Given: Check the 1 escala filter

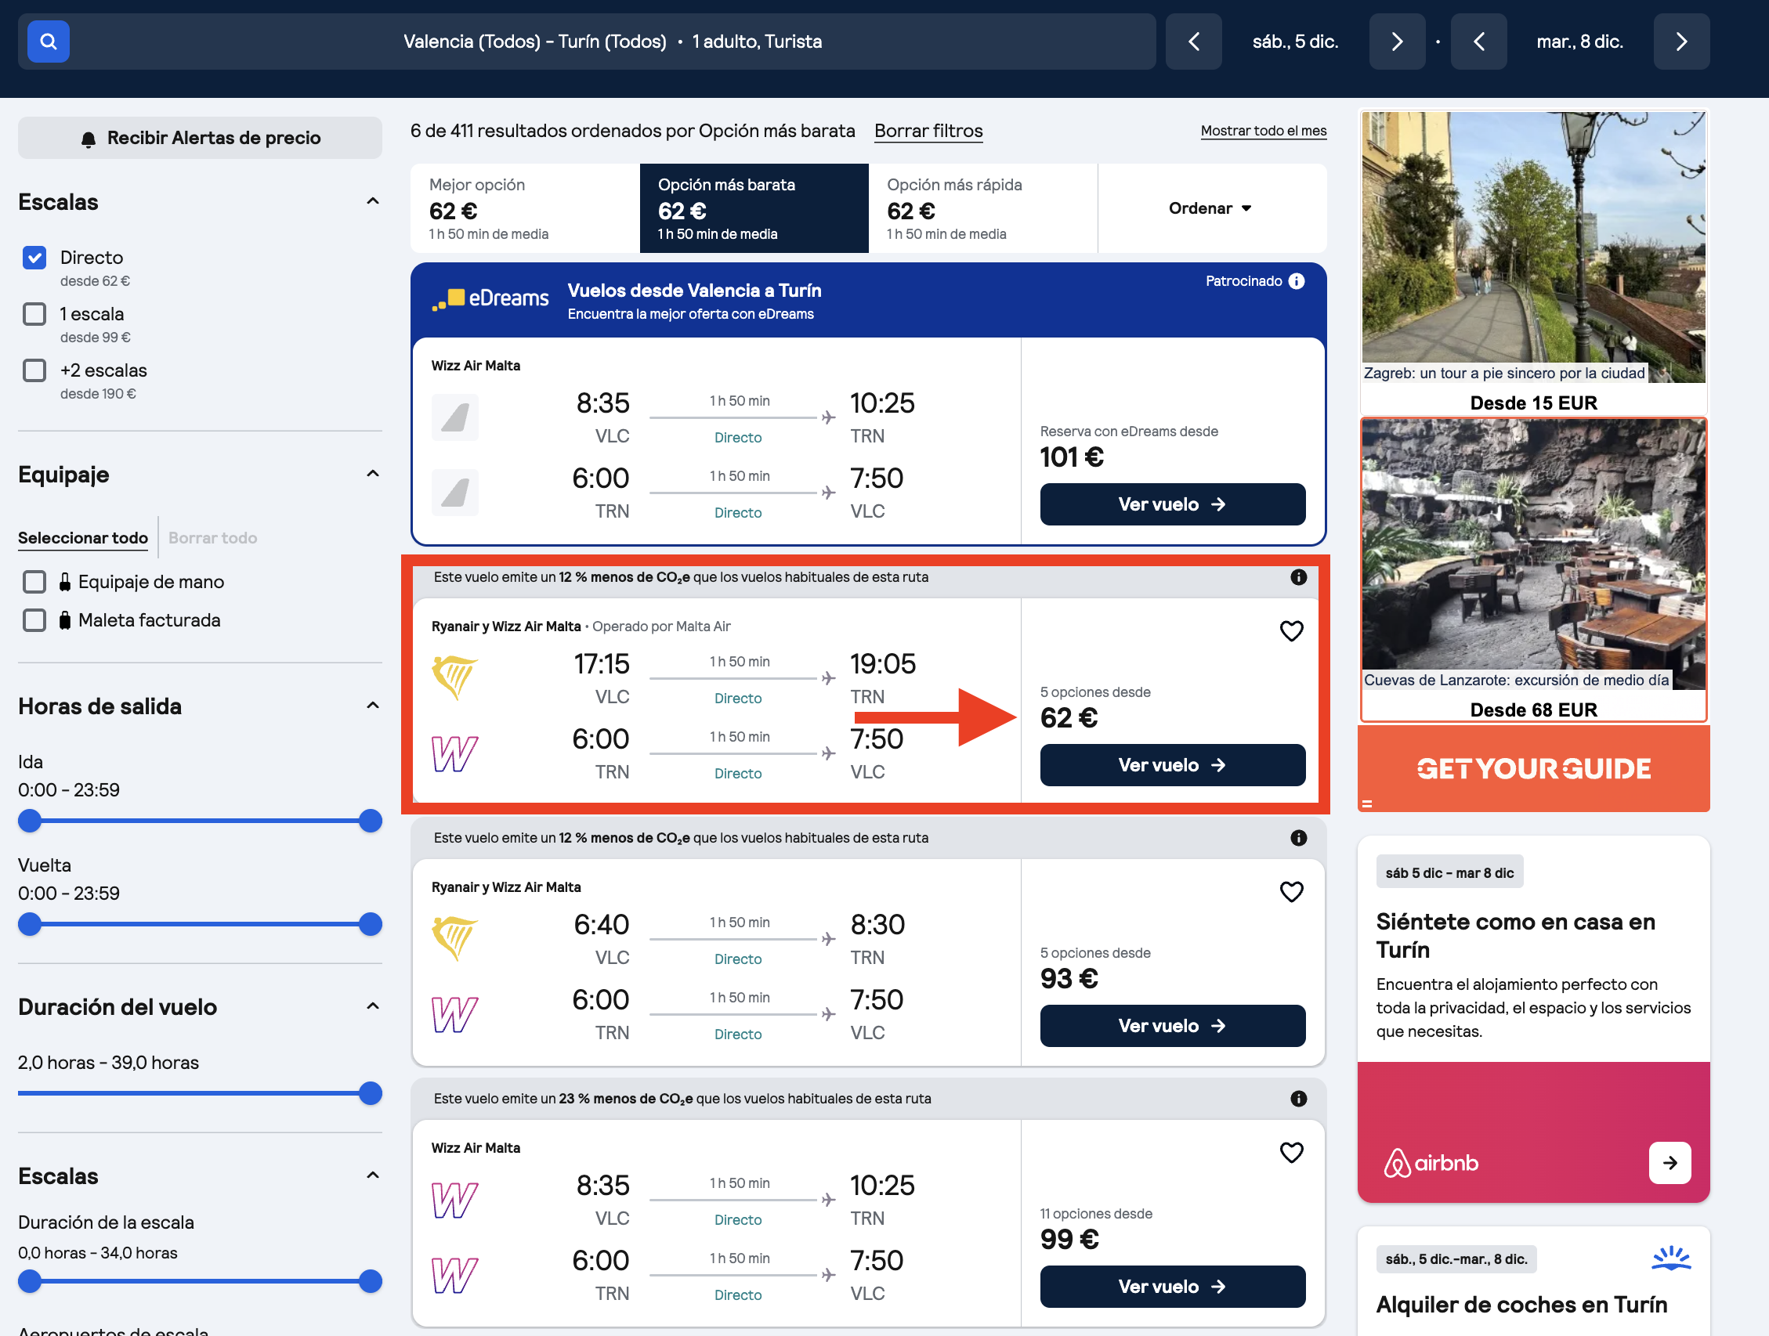Looking at the screenshot, I should click(x=34, y=314).
